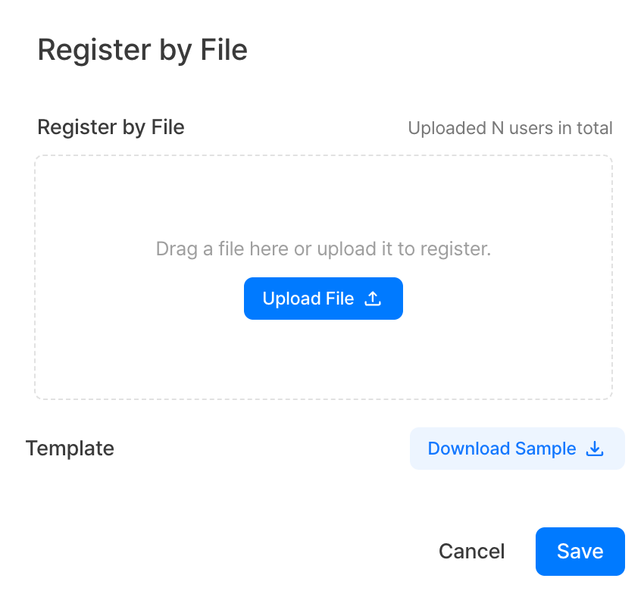Click the "Uploaded N users in total" counter

[510, 128]
